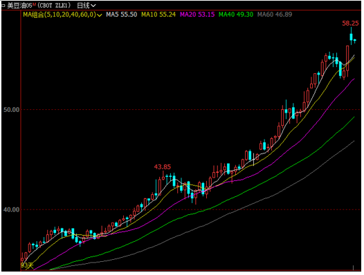Select the latest candlestick below 58.25

355,41
